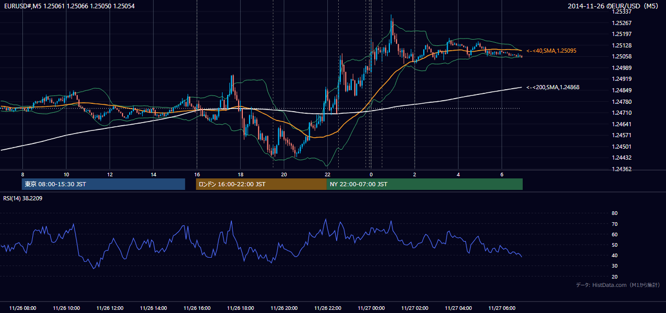Click price axis label 1.24501
Viewport: 666px width, 313px height.
click(x=622, y=147)
